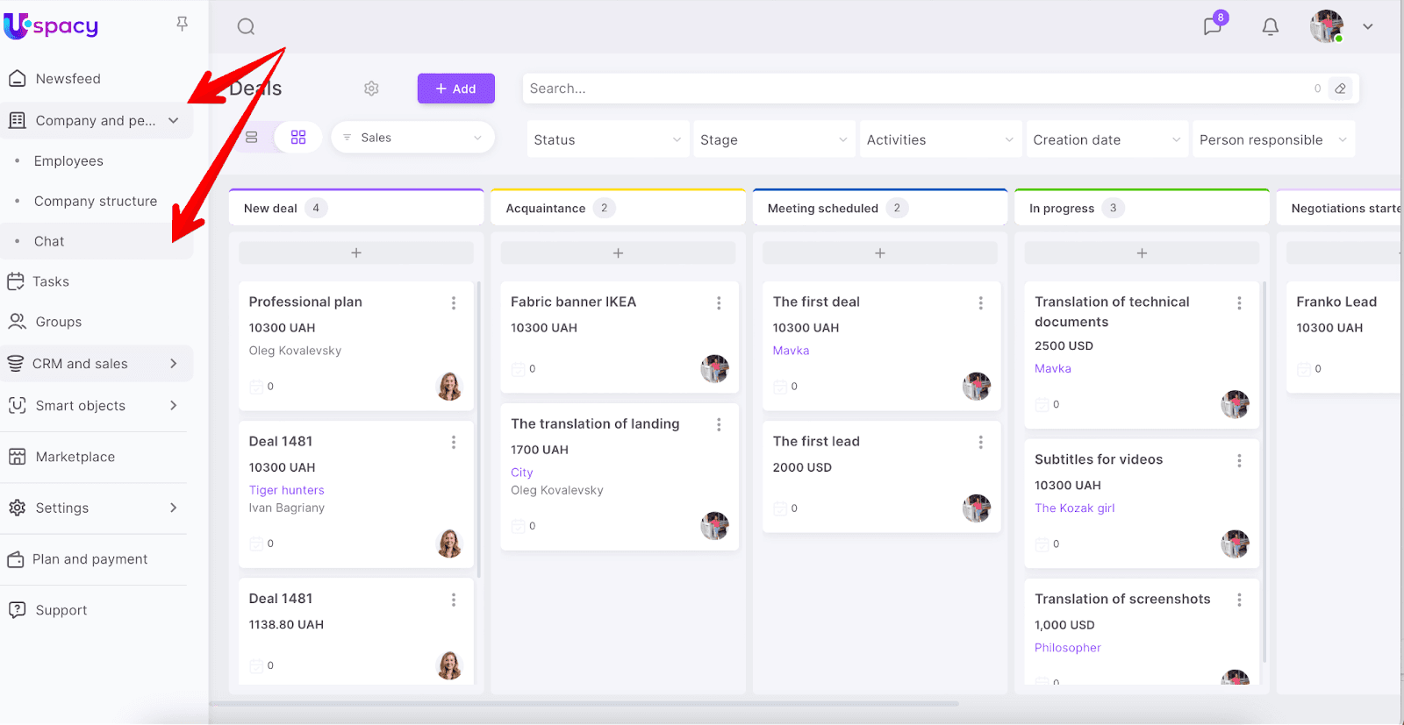The height and width of the screenshot is (725, 1404).
Task: Open the Sales funnel dropdown
Action: tap(412, 138)
